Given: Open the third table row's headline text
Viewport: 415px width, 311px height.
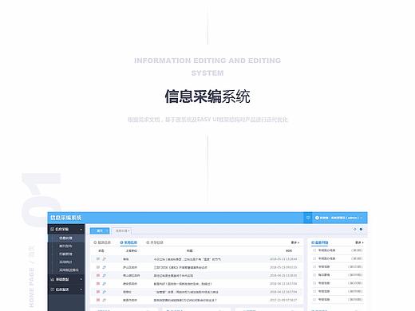Looking at the screenshot, I should coord(173,276).
